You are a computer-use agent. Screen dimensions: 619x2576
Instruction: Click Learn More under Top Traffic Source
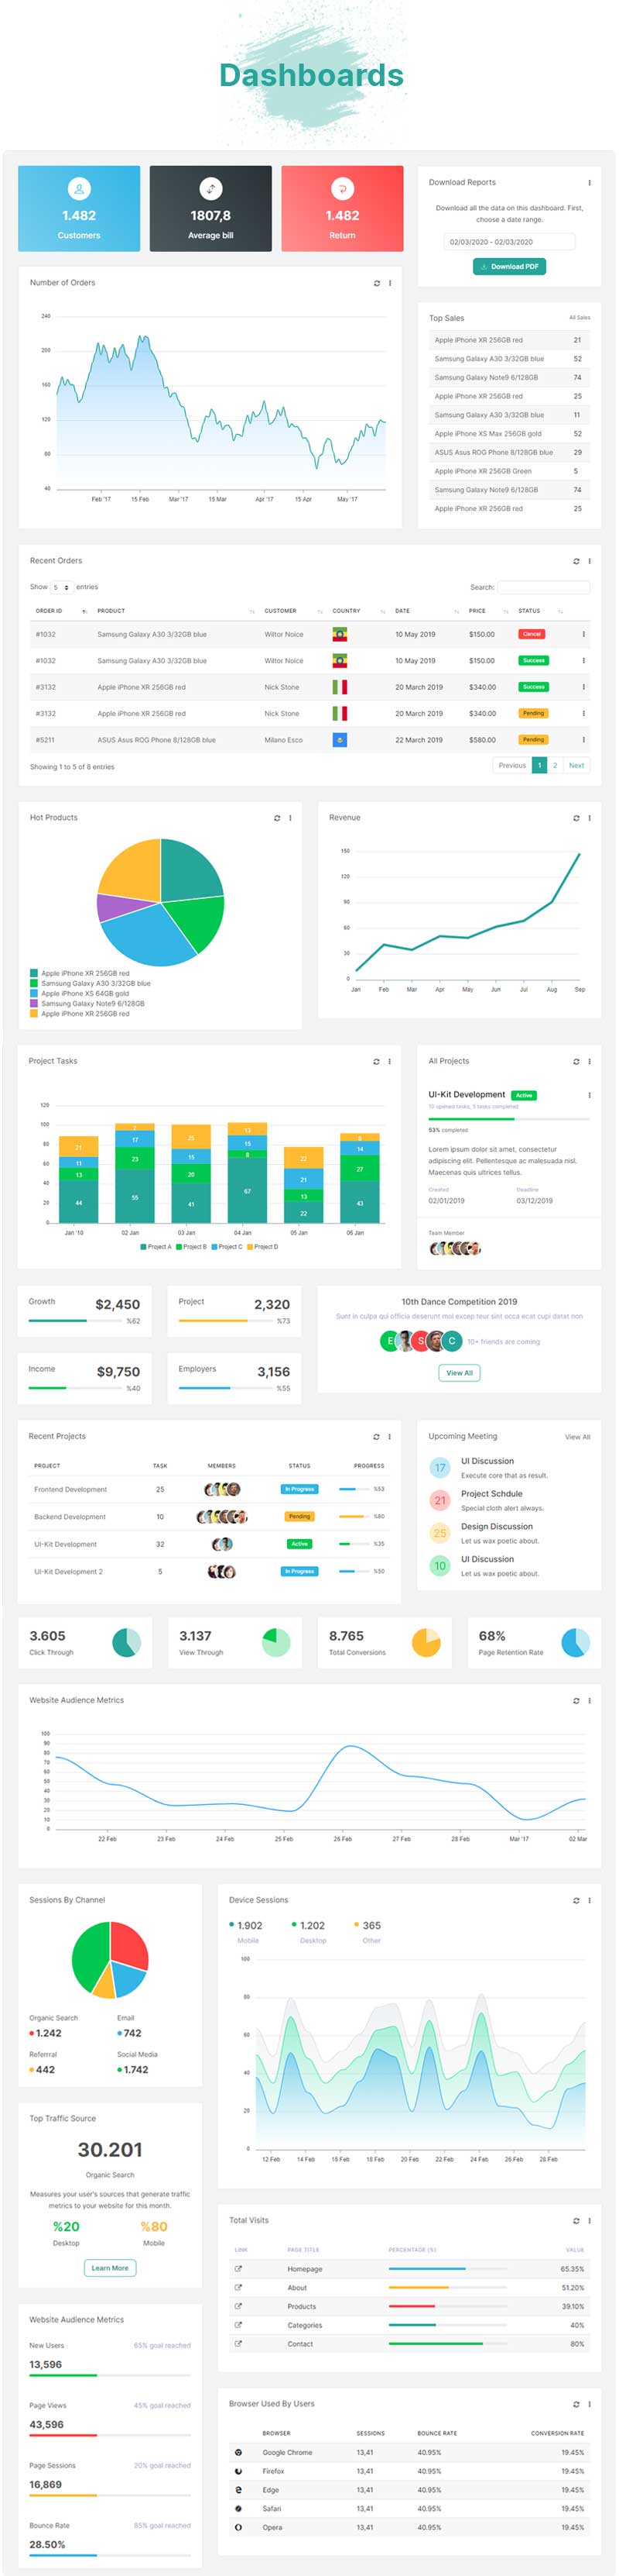[x=110, y=2268]
